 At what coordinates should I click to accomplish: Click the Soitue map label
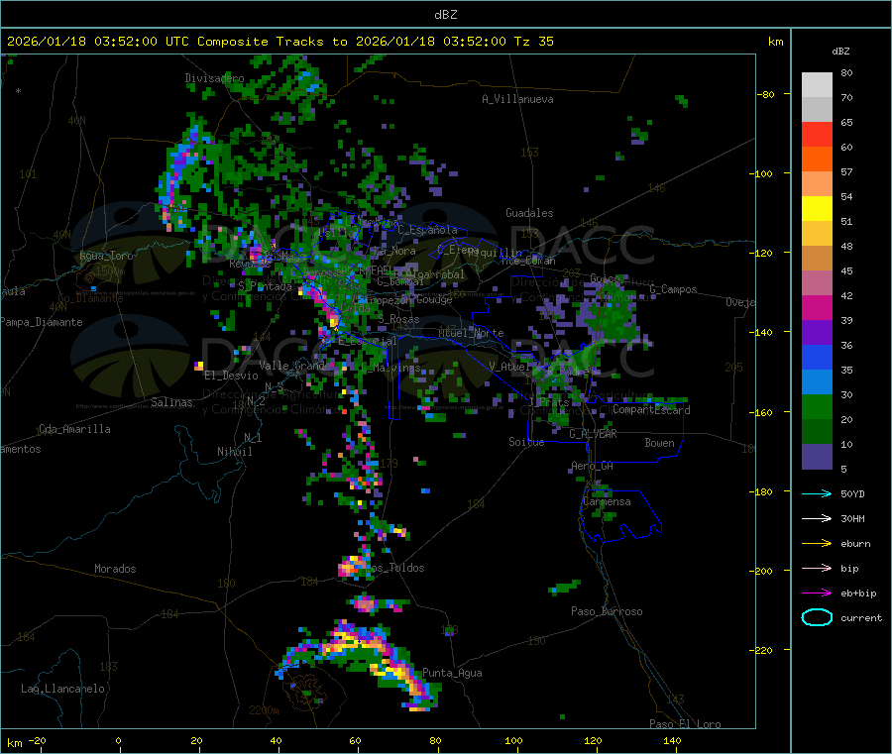tap(526, 442)
